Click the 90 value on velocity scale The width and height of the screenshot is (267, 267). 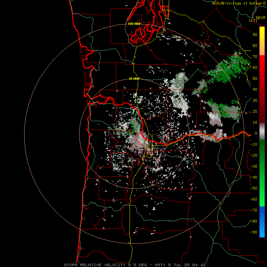[x=255, y=35]
